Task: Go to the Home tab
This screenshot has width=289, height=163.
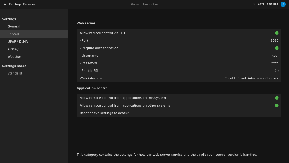Action: click(x=135, y=5)
